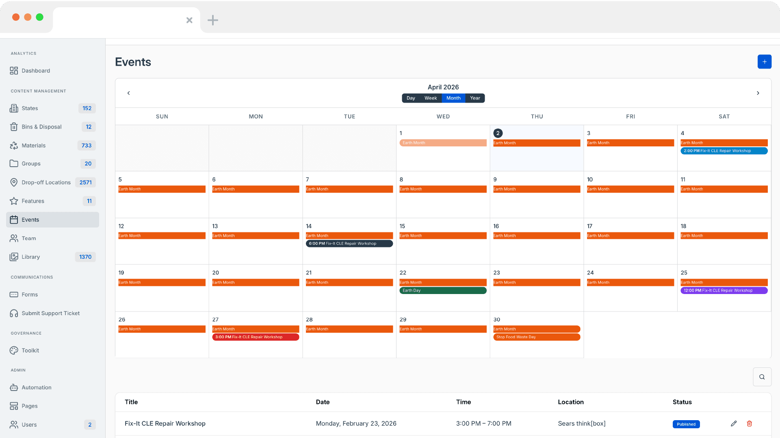The image size is (780, 438).
Task: Go to previous month with left chevron
Action: click(x=129, y=93)
